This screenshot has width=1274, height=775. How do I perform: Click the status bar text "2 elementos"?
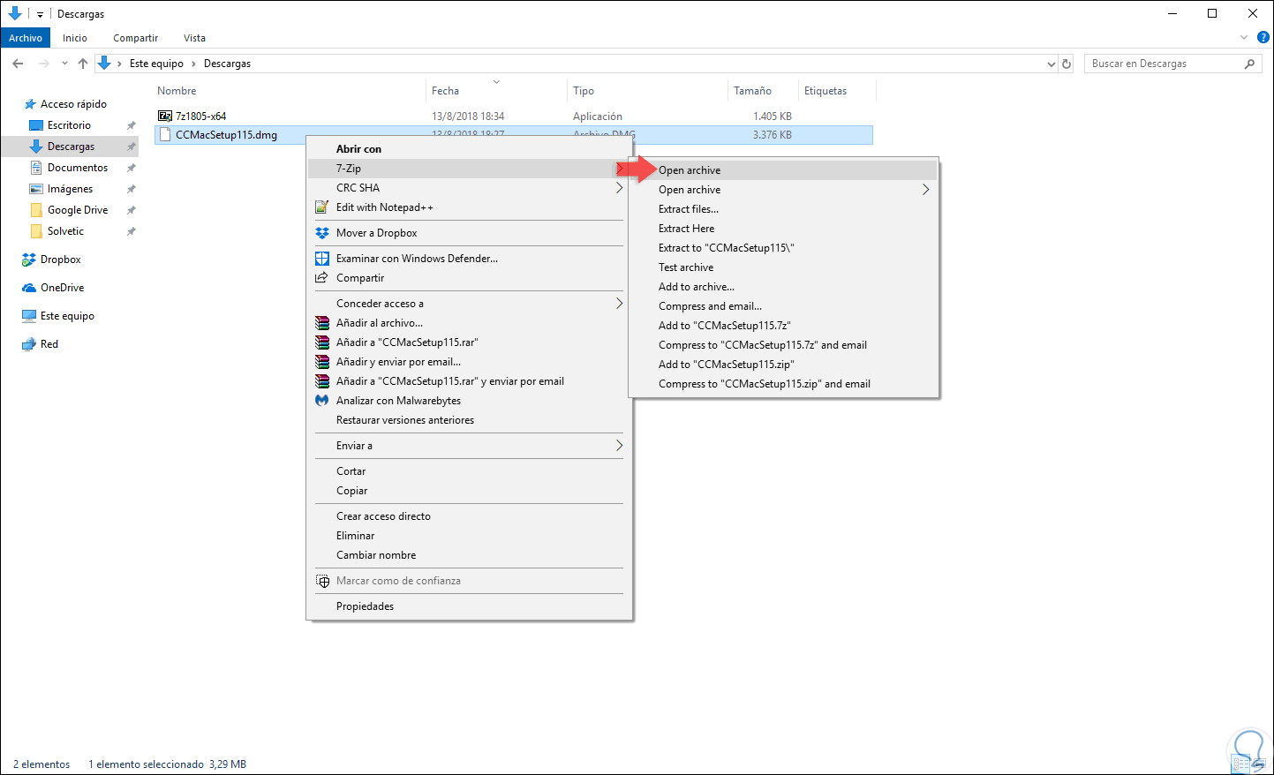41,764
